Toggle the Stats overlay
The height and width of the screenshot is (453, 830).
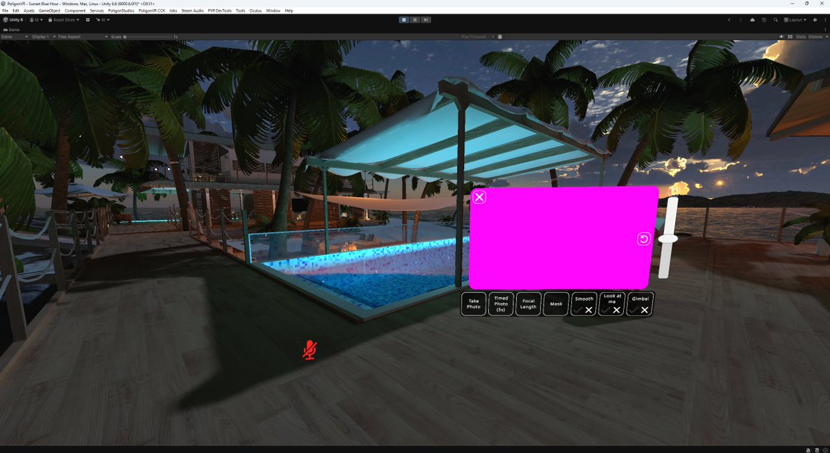(x=801, y=37)
